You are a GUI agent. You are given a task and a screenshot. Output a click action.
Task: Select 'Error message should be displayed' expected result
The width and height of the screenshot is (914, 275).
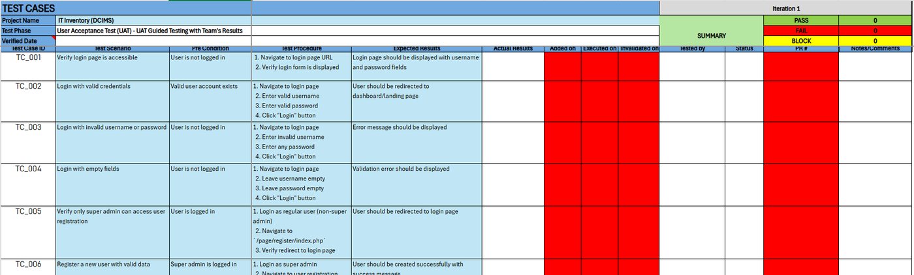[417, 143]
